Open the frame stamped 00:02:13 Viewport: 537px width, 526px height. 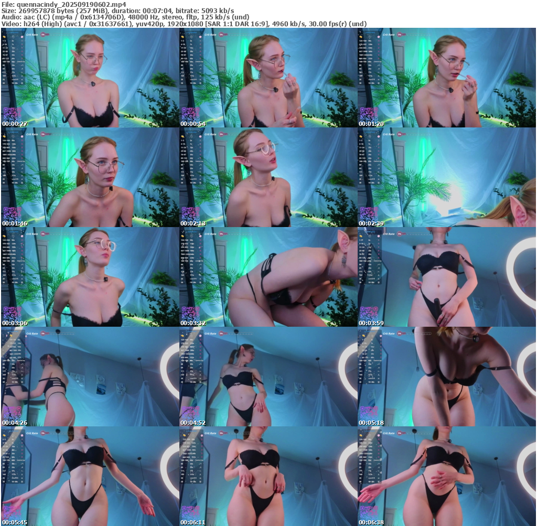click(268, 177)
